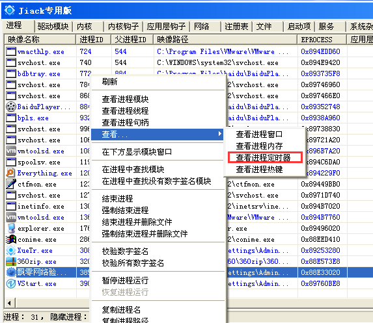Sort by the EPROCESS column header
The height and width of the screenshot is (323, 373).
pos(322,40)
